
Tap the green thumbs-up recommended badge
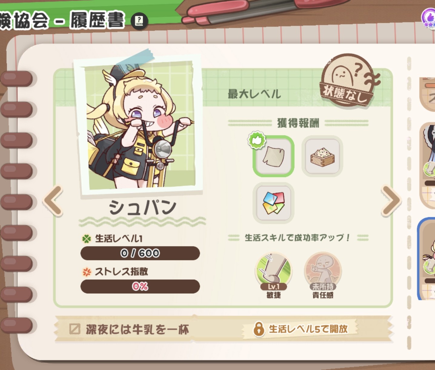click(257, 140)
